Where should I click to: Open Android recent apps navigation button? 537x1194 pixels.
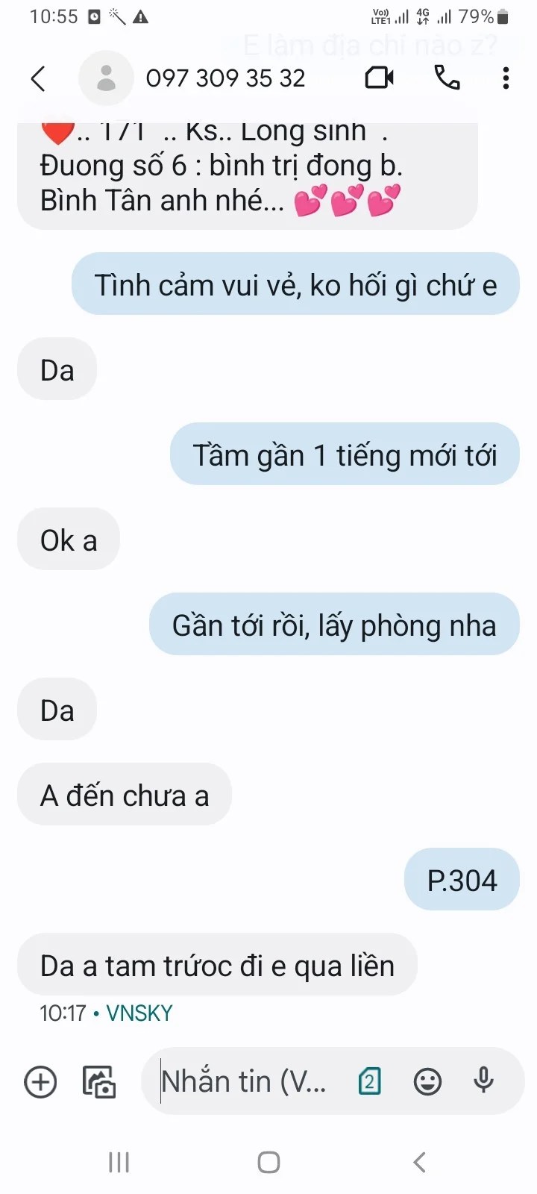(x=119, y=1162)
